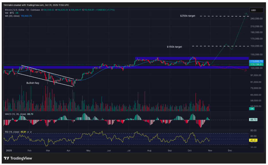Click the Feb label on time axis
The height and width of the screenshot is (165, 268).
30,150
